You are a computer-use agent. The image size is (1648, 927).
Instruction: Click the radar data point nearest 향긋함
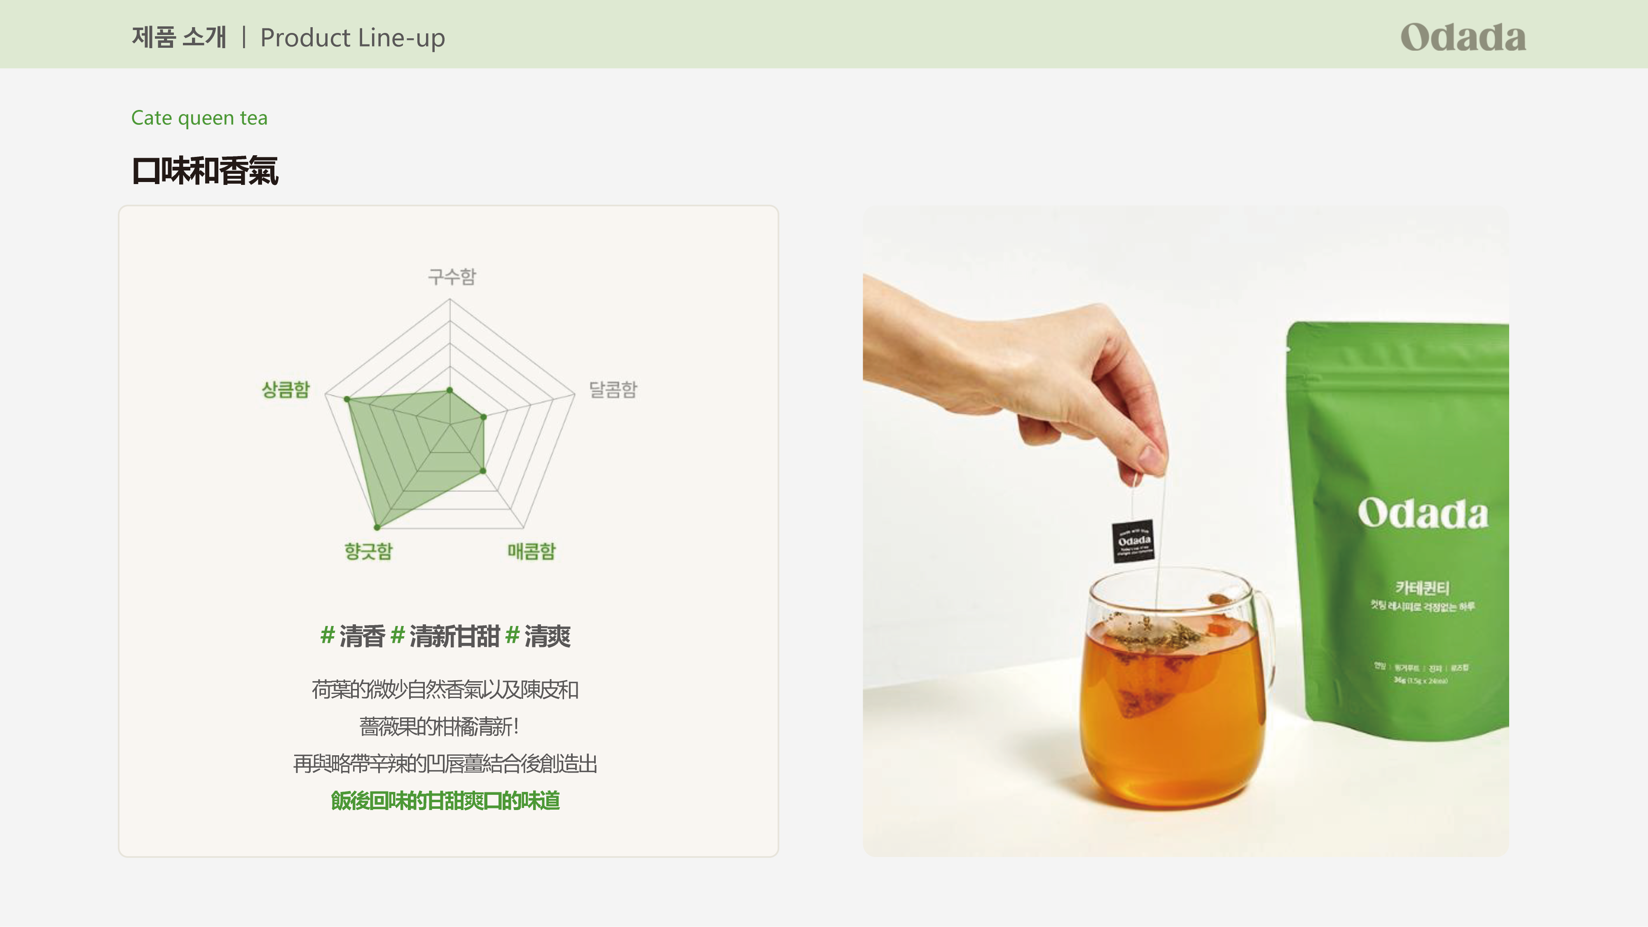377,527
